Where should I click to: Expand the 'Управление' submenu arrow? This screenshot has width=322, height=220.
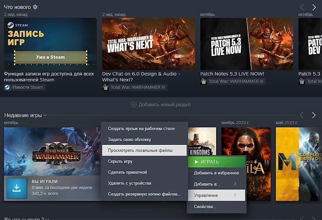[x=235, y=195]
